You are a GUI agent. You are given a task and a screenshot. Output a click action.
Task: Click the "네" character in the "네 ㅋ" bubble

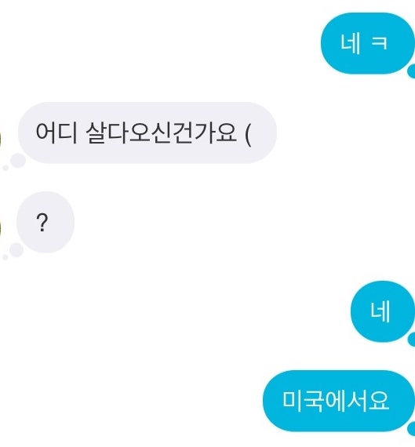coord(350,43)
